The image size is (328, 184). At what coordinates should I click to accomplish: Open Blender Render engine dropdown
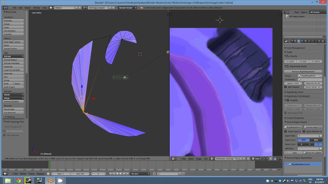pyautogui.click(x=127, y=8)
